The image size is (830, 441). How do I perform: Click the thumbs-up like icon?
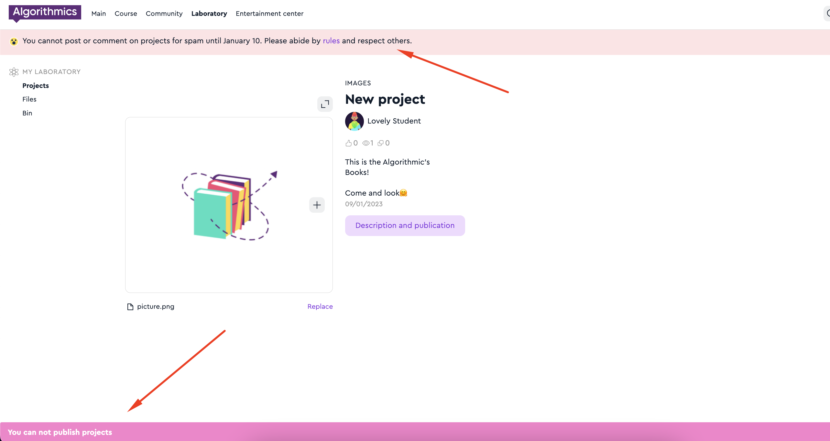pyautogui.click(x=348, y=143)
